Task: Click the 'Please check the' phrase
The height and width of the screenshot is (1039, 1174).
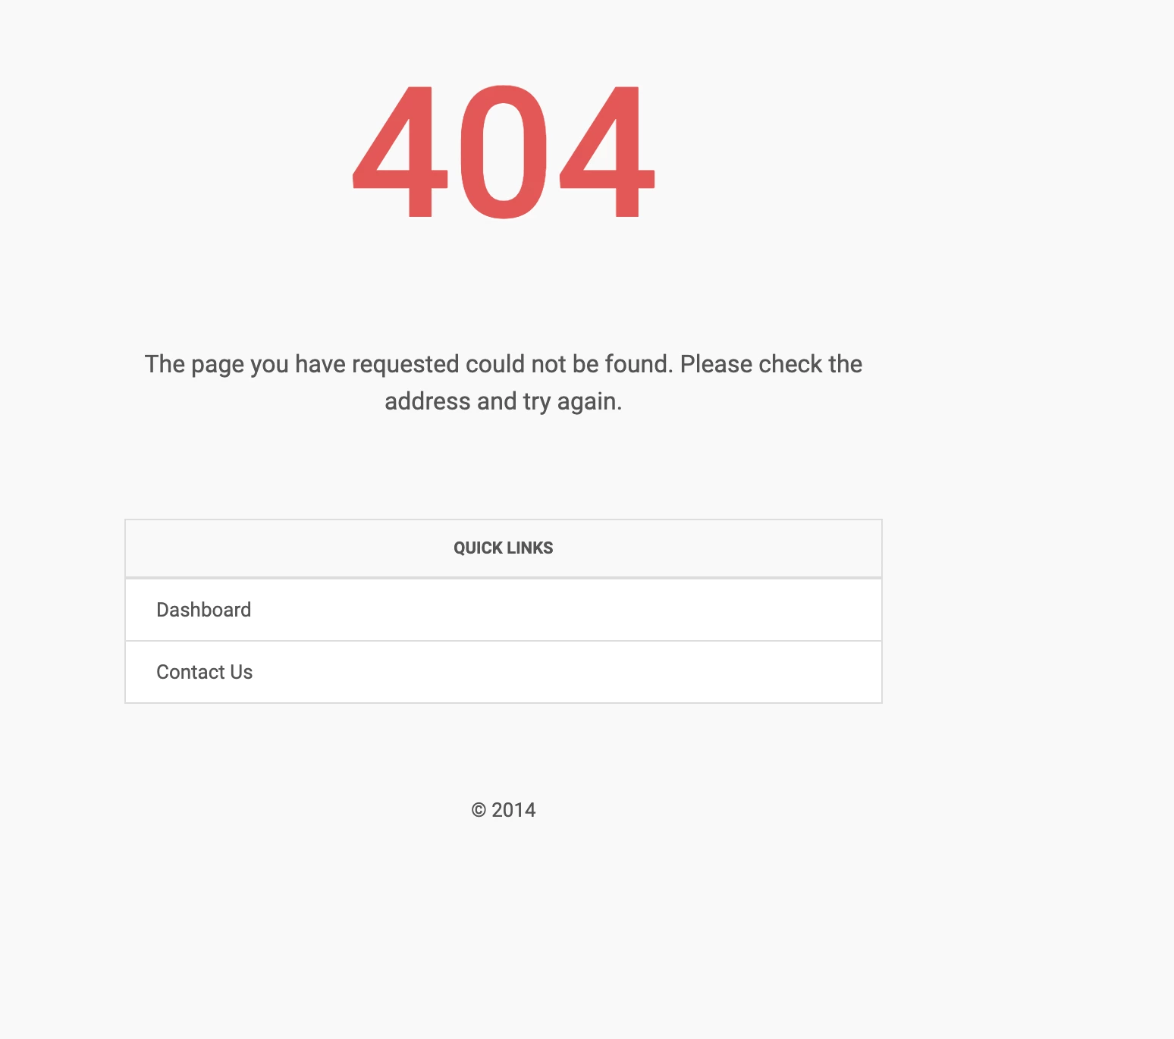Action: [771, 364]
